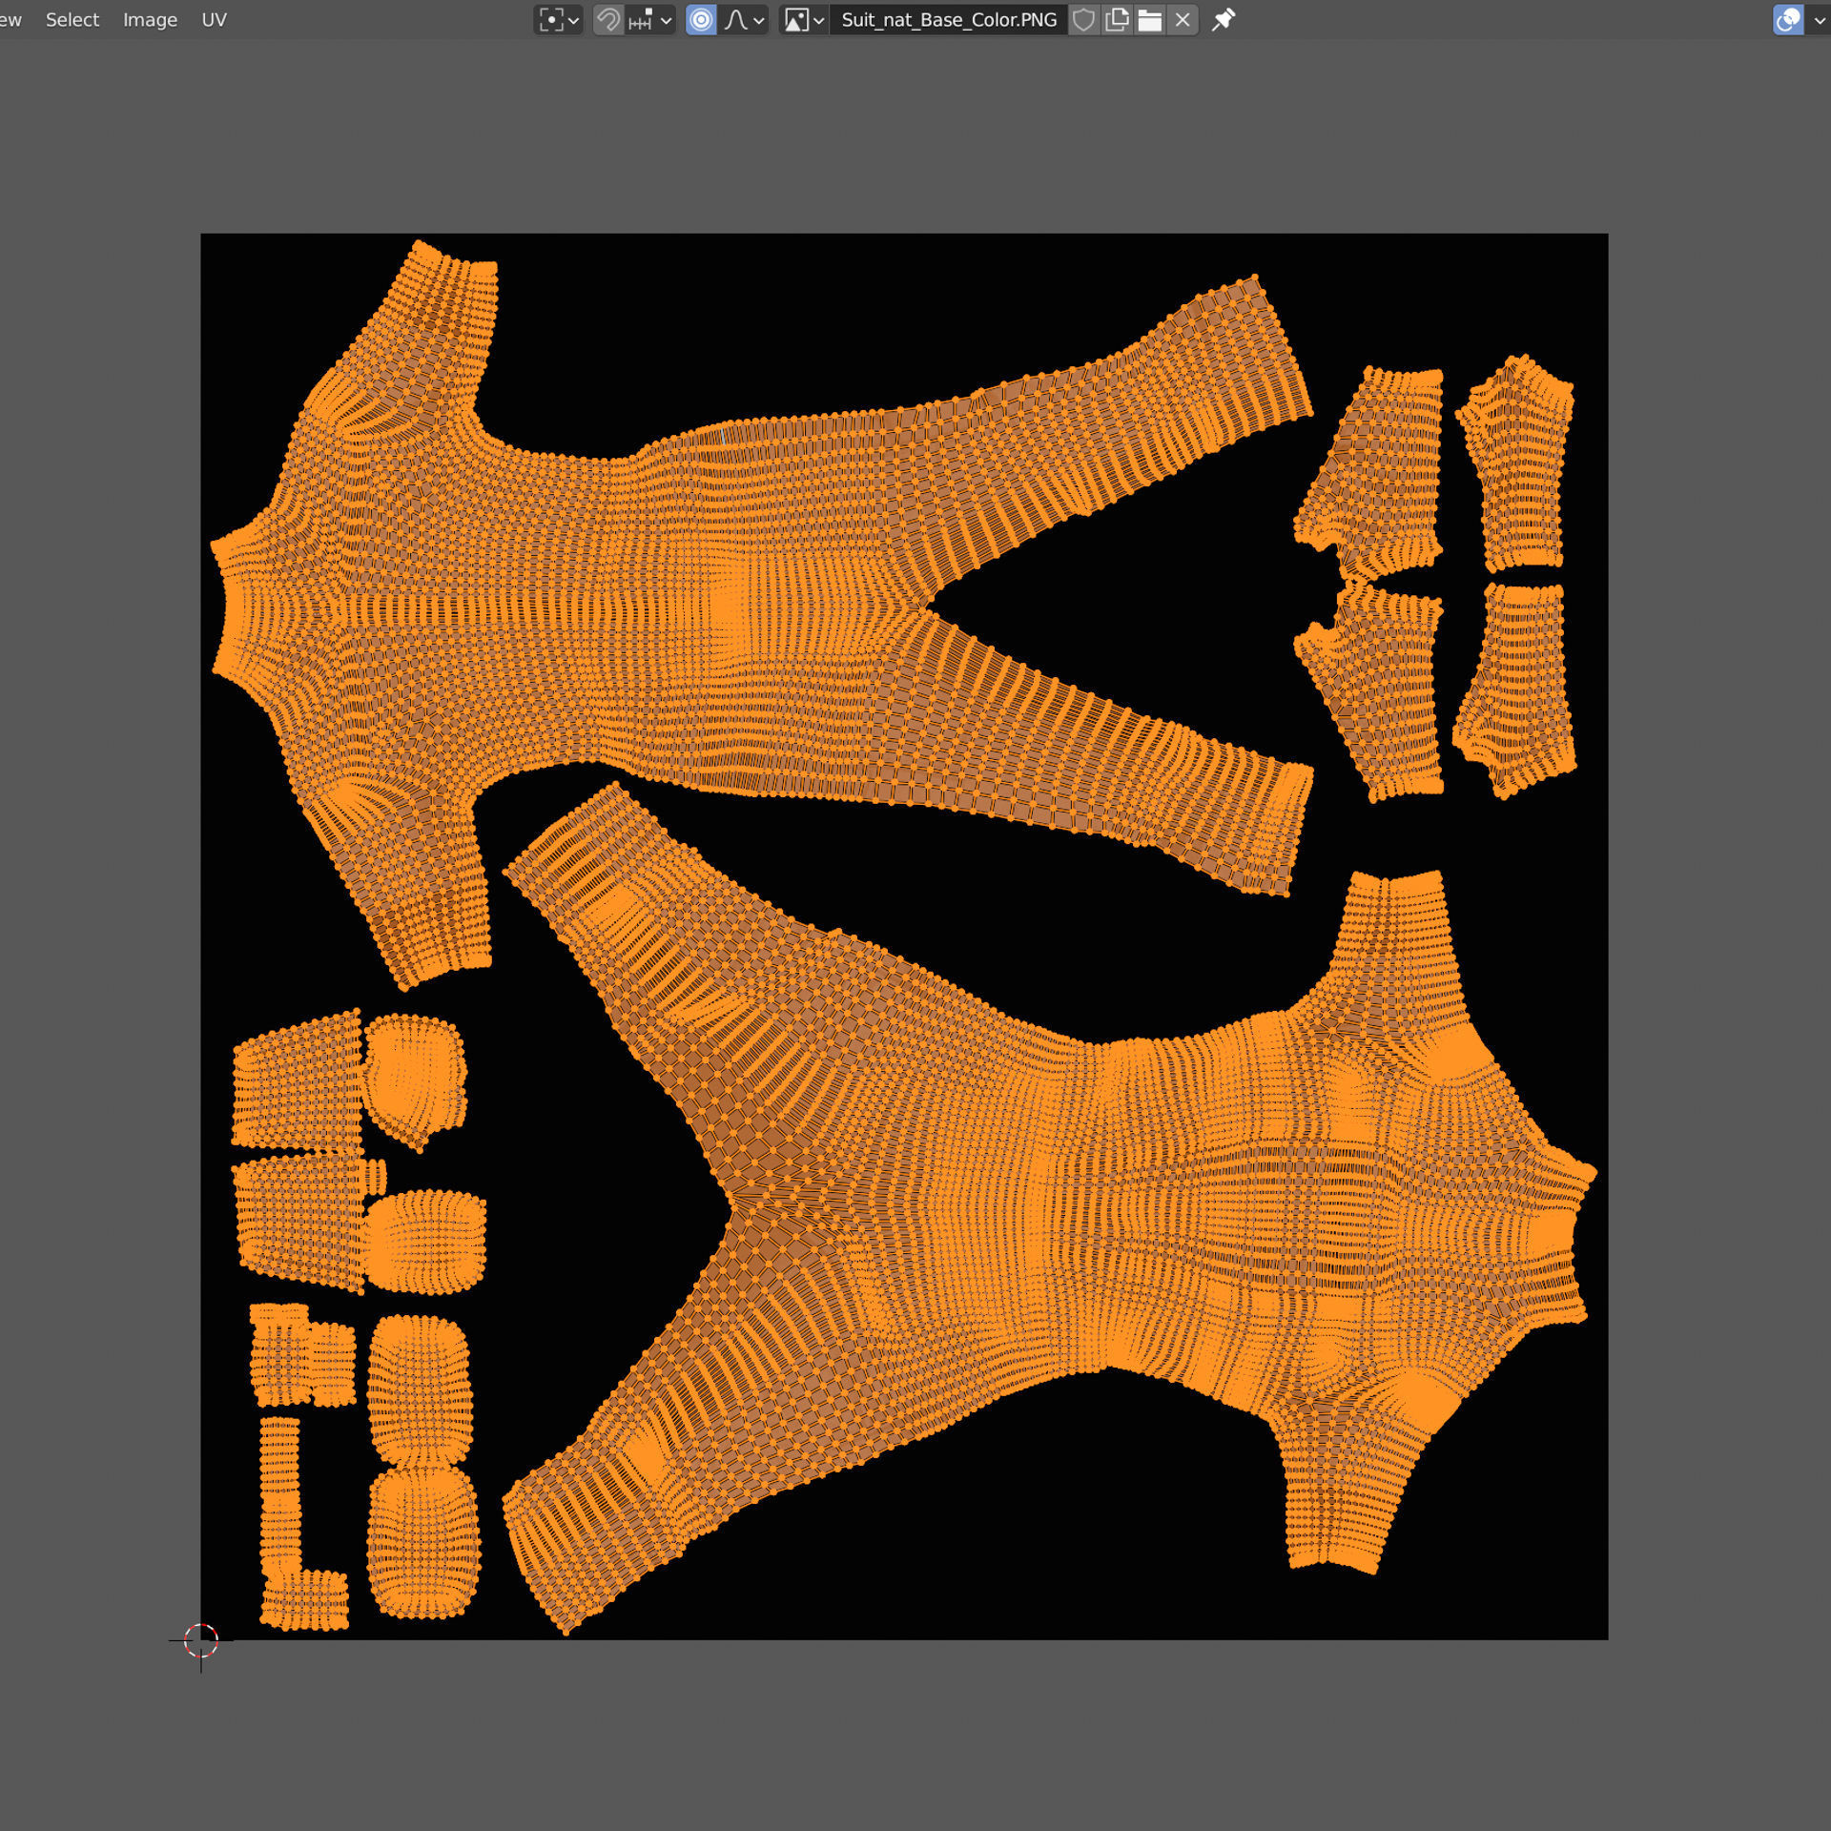The image size is (1831, 1831).
Task: Open image file with folder icon
Action: [1150, 20]
